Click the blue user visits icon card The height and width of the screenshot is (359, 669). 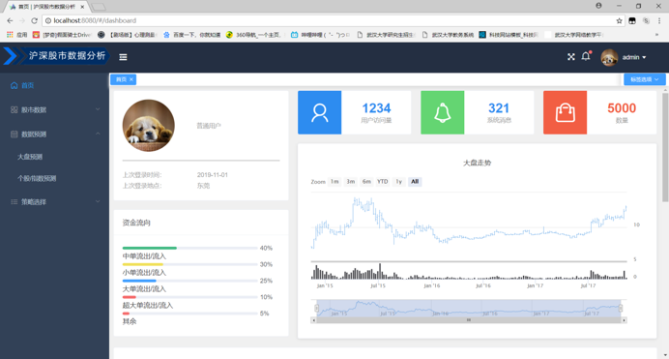[320, 112]
